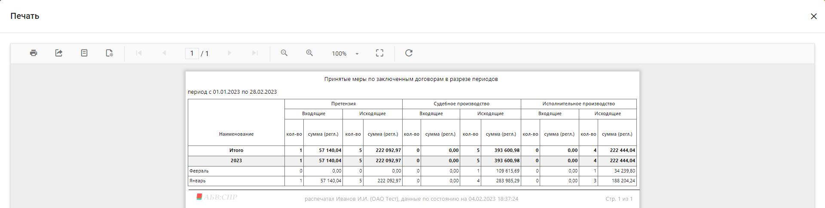
Task: Click the Входящие subheader under Претензия
Action: tap(314, 113)
